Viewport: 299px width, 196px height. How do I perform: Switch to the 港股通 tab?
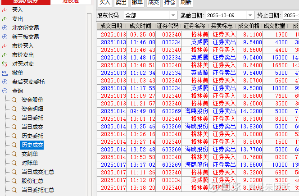71,1
